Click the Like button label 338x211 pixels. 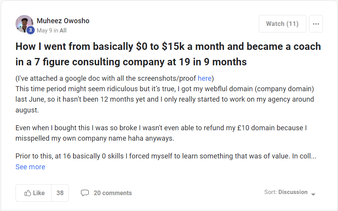pyautogui.click(x=39, y=193)
